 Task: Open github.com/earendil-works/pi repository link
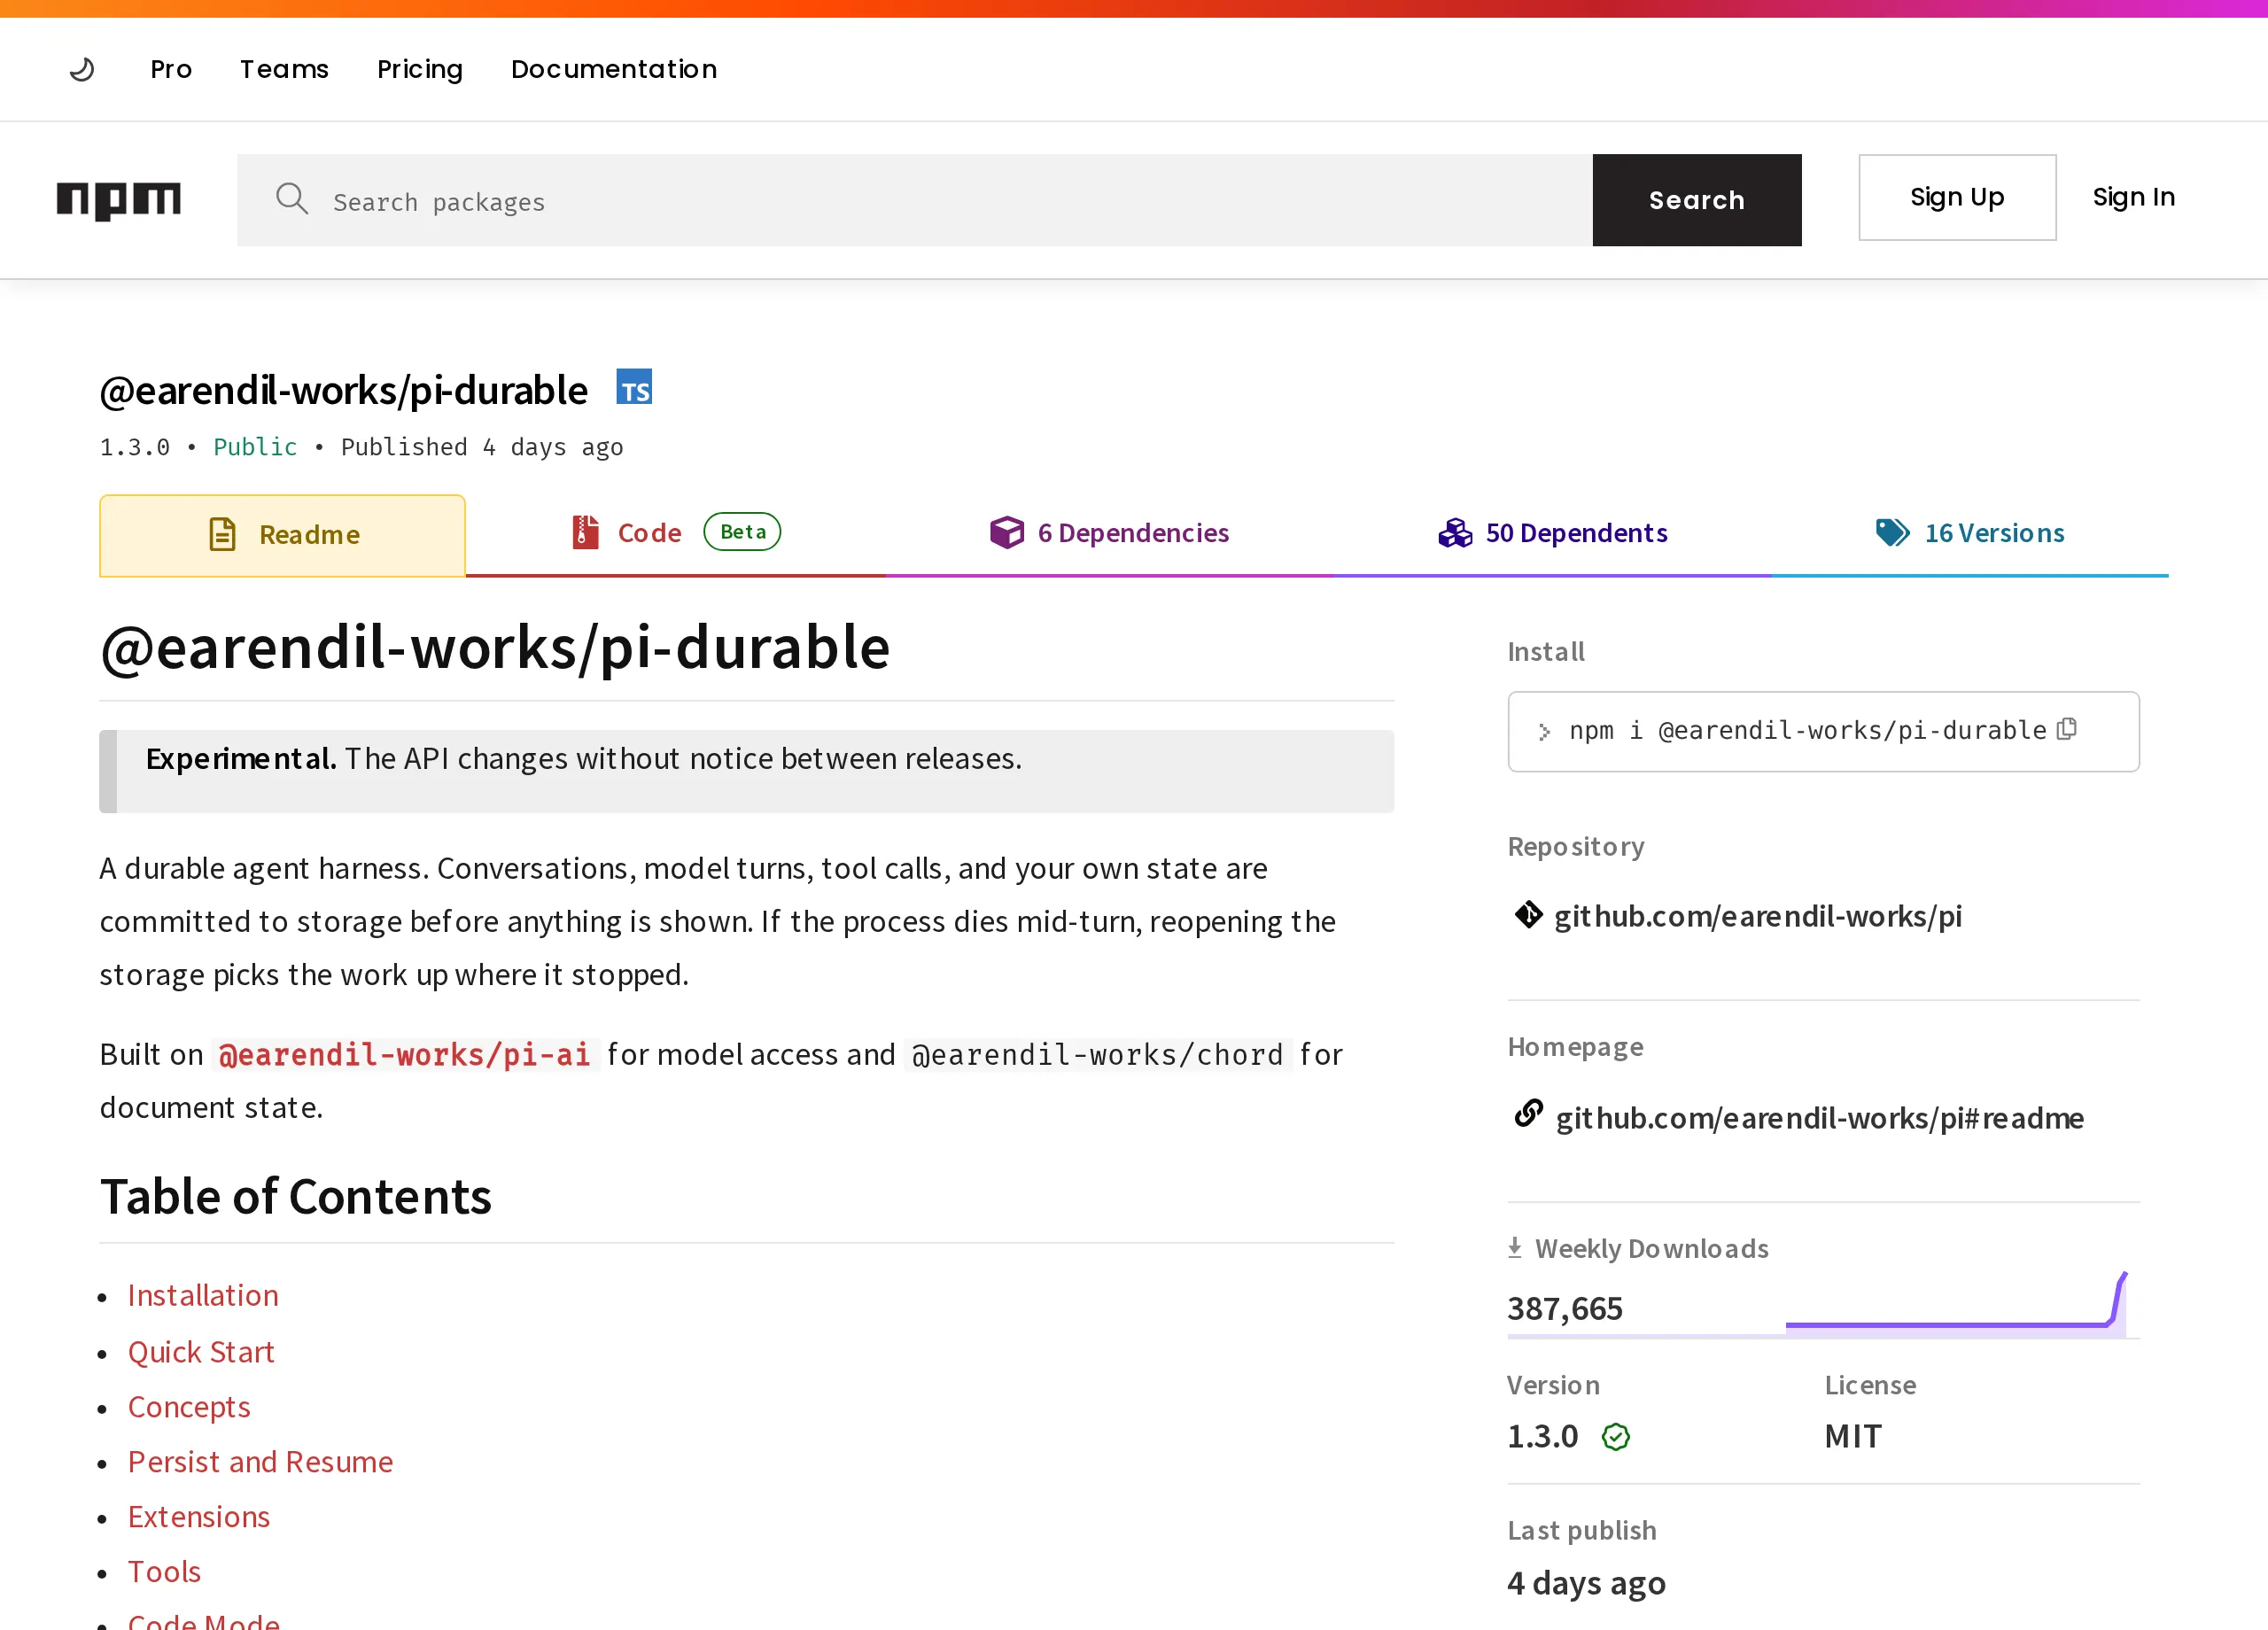pos(1757,916)
